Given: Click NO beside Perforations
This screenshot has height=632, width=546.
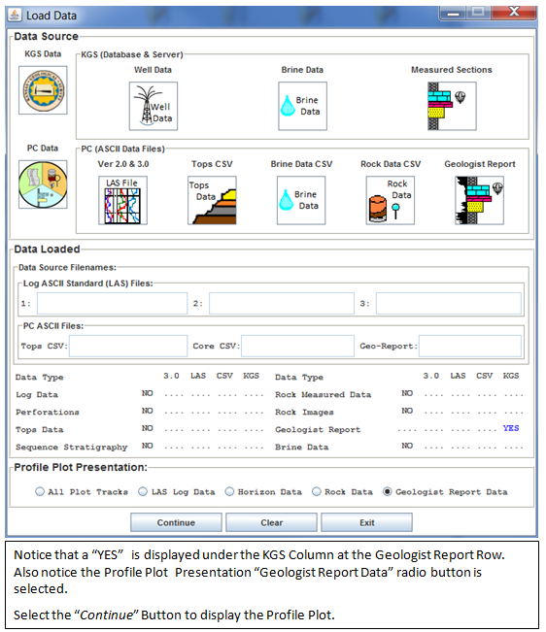Looking at the screenshot, I should coord(147,411).
